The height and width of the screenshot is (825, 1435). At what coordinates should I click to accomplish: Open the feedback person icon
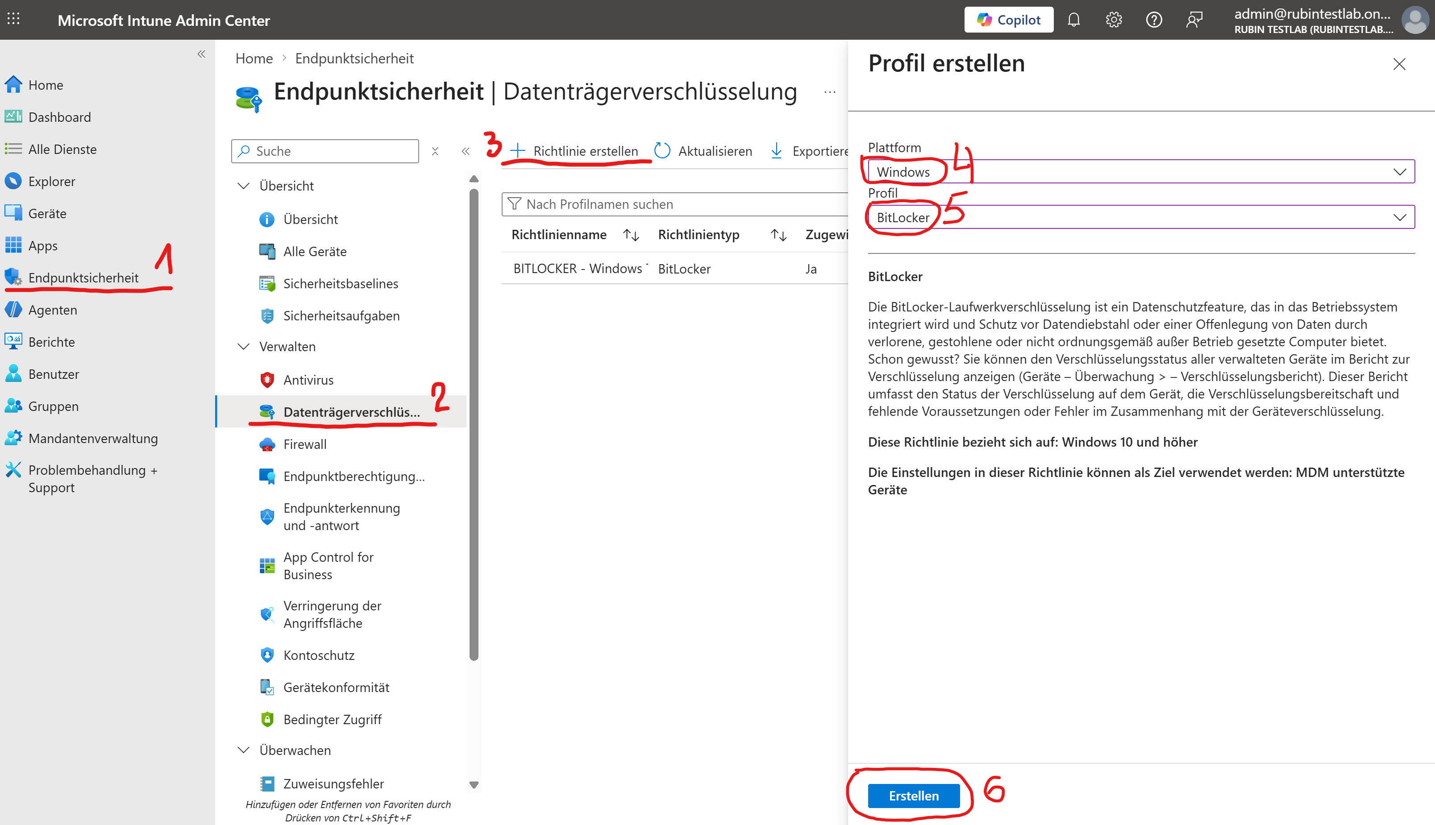1194,21
